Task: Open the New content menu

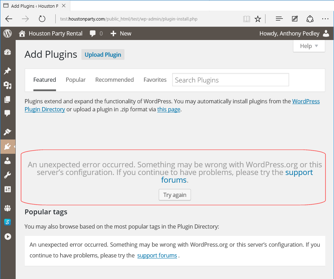Action: coord(121,33)
